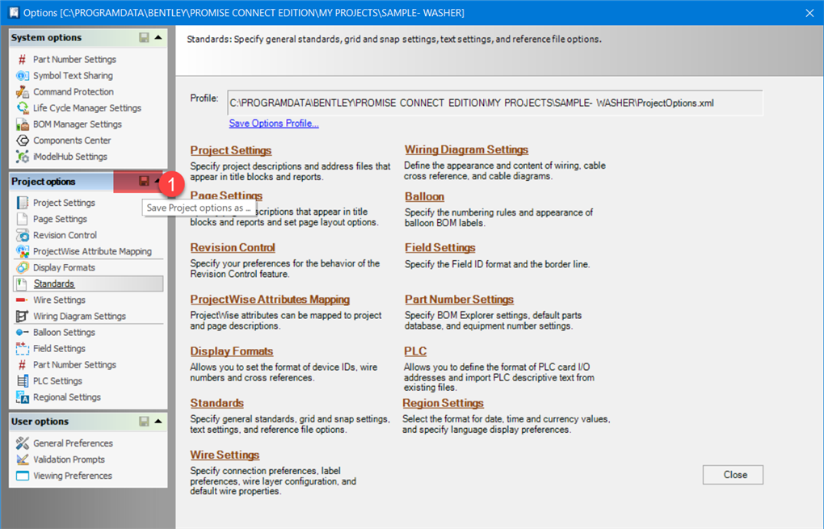Screen dimensions: 824x529
Task: Open the Wiring Diagram Settings heading link
Action: (466, 149)
